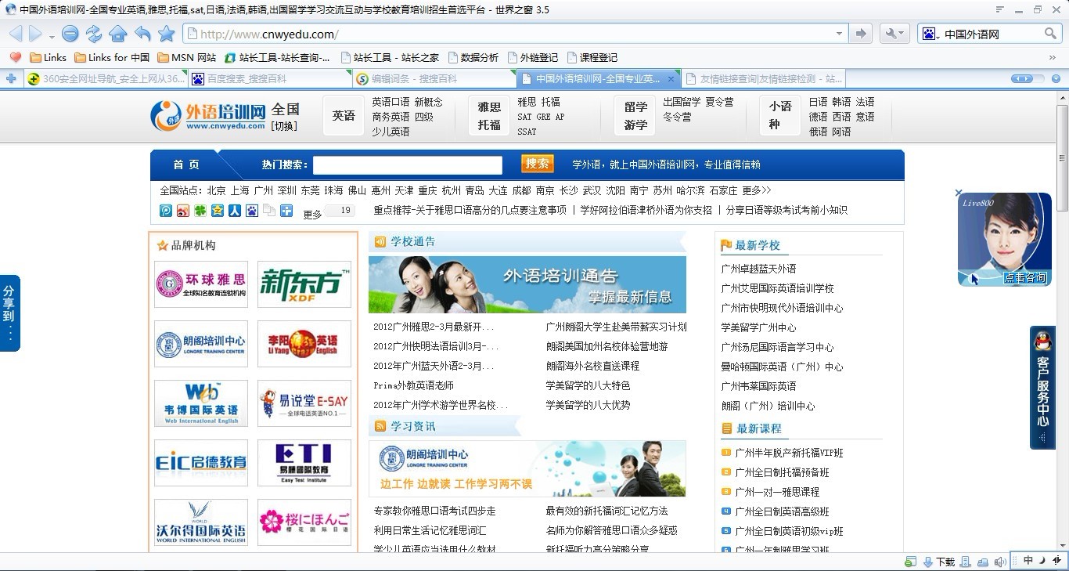Open the 客户服务中心 side panel

1042,388
